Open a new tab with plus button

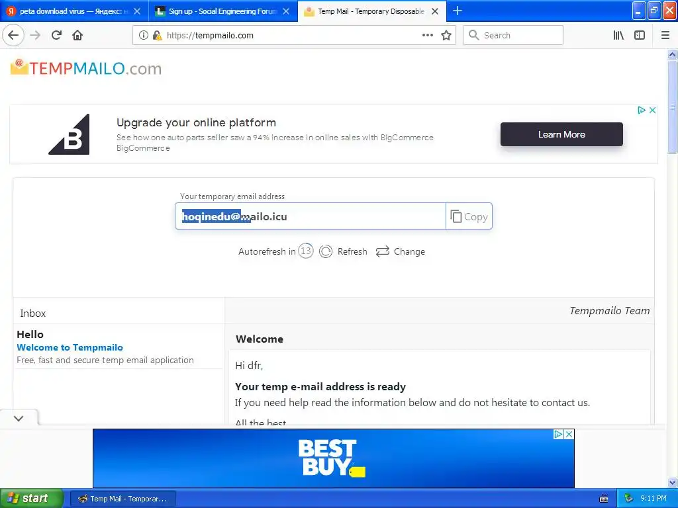pyautogui.click(x=458, y=11)
